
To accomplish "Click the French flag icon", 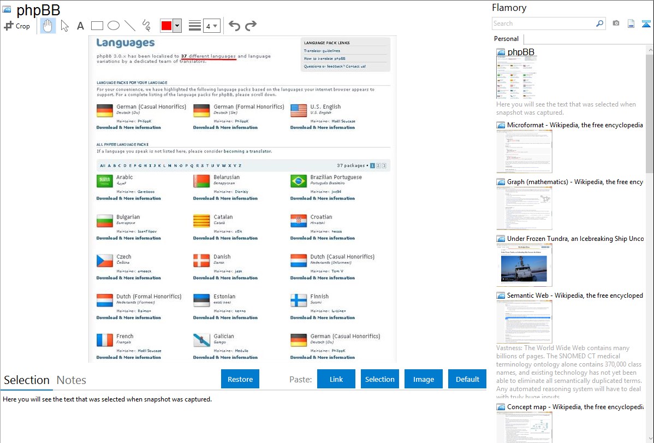I will click(105, 340).
